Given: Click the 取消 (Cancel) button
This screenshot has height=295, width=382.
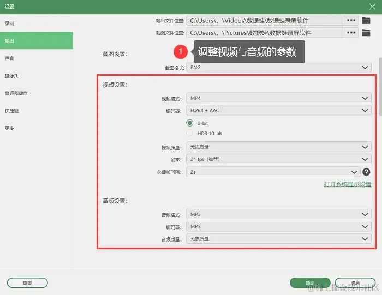Looking at the screenshot, I should coord(355,283).
